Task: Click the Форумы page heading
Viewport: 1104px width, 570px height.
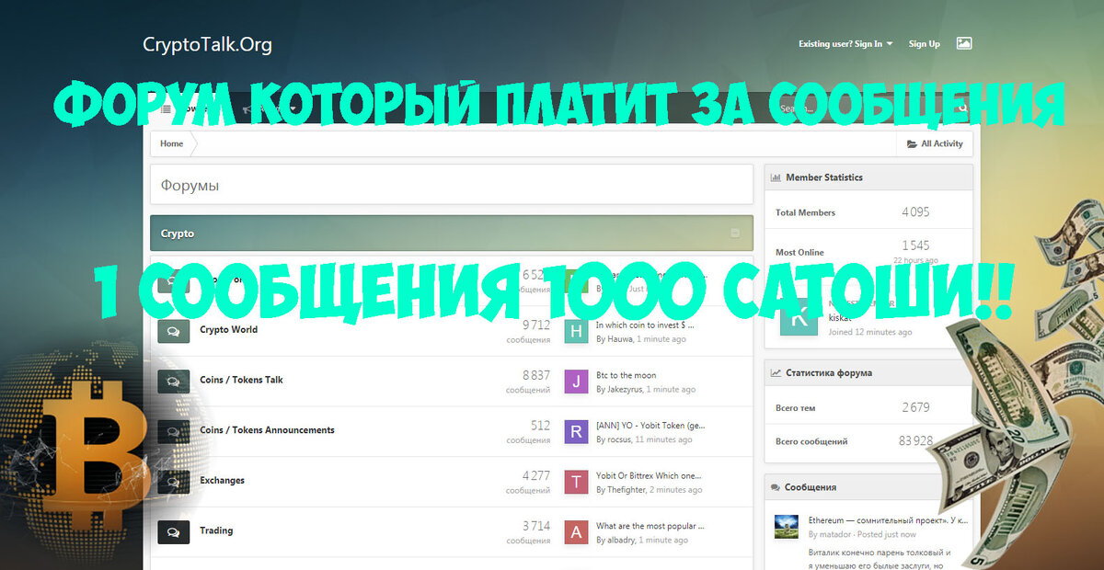Action: (x=190, y=185)
